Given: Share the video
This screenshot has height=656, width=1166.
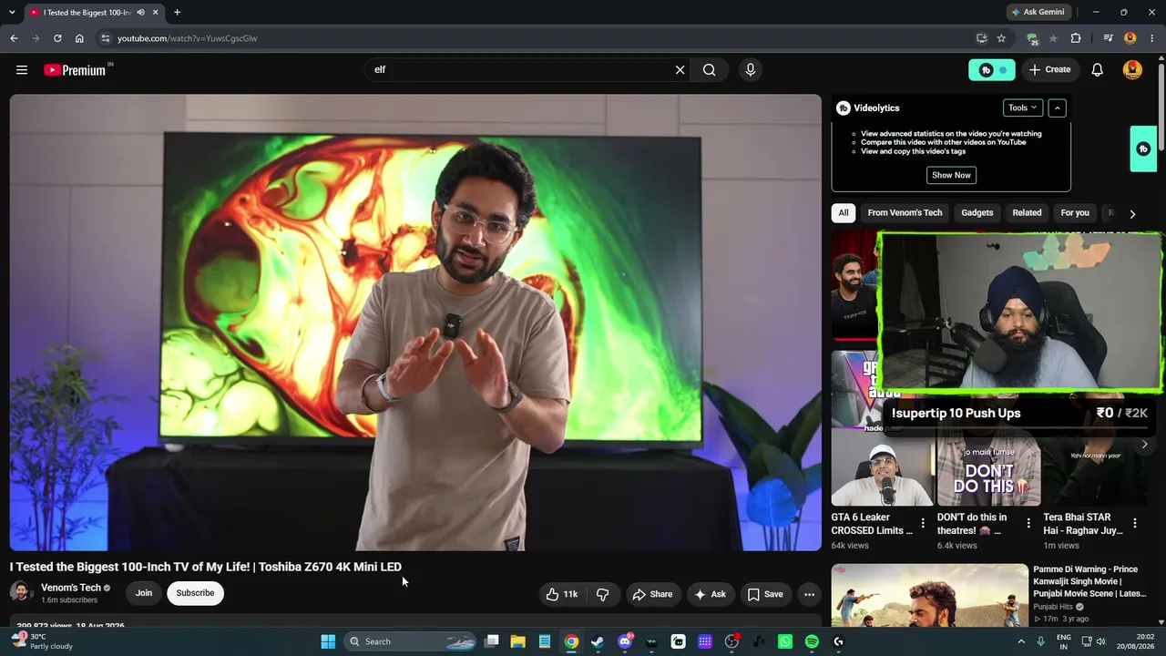Looking at the screenshot, I should 652,594.
